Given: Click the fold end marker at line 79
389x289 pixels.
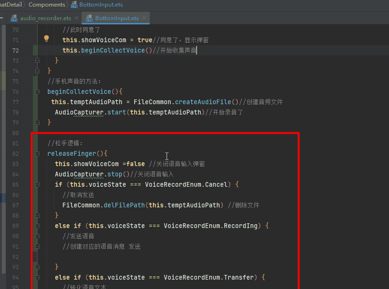Looking at the screenshot, I should [x=36, y=122].
